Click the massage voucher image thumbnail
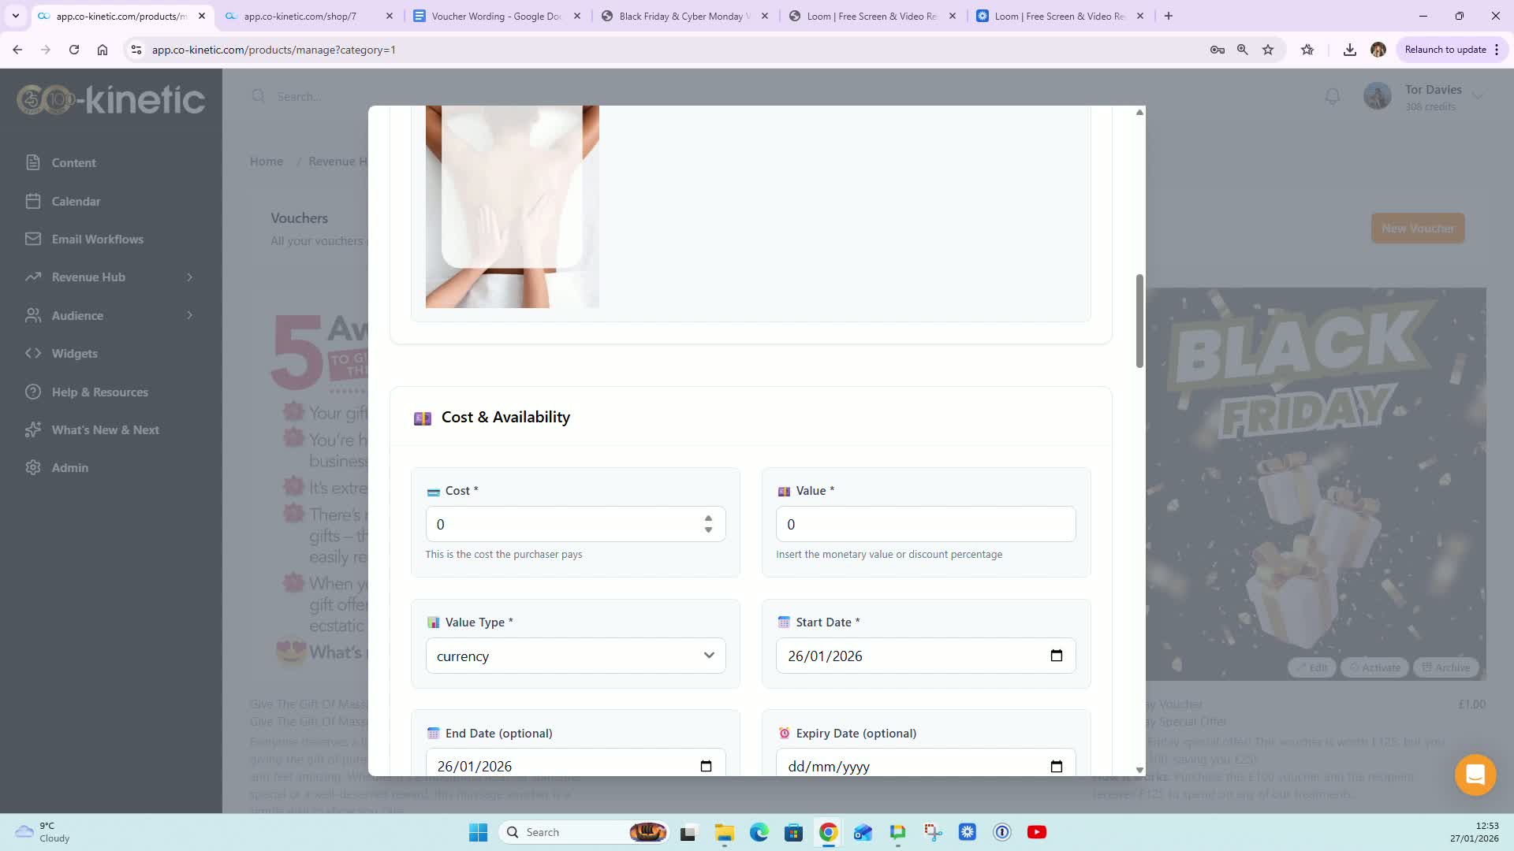Viewport: 1514px width, 851px height. (513, 206)
